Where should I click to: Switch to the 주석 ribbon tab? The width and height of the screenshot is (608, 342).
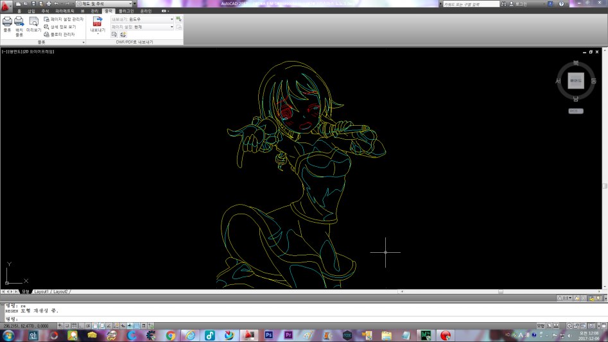[x=46, y=11]
